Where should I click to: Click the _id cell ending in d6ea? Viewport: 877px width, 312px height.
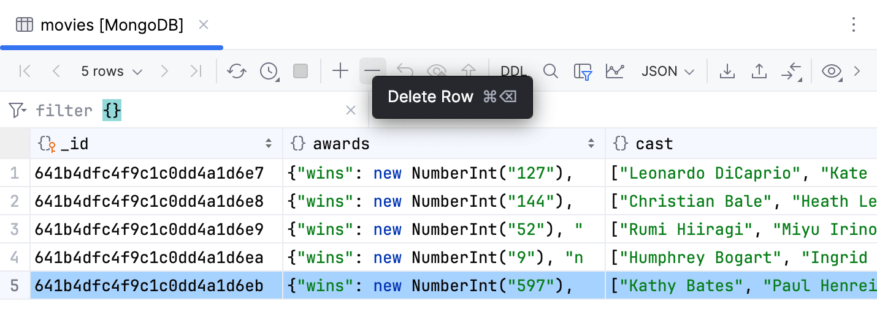(x=156, y=258)
